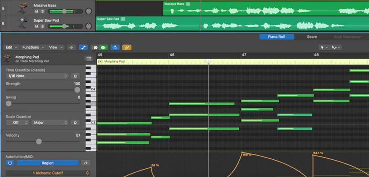The image size is (369, 177).
Task: Switch to the Score tab
Action: click(312, 37)
